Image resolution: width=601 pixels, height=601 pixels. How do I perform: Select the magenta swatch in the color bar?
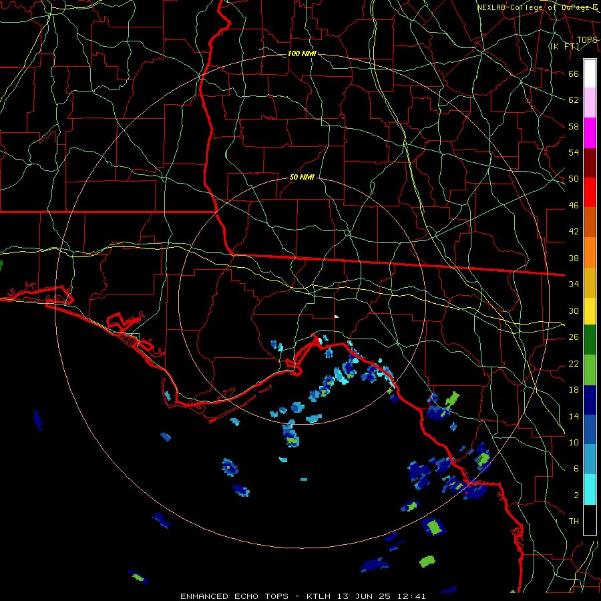tap(590, 133)
